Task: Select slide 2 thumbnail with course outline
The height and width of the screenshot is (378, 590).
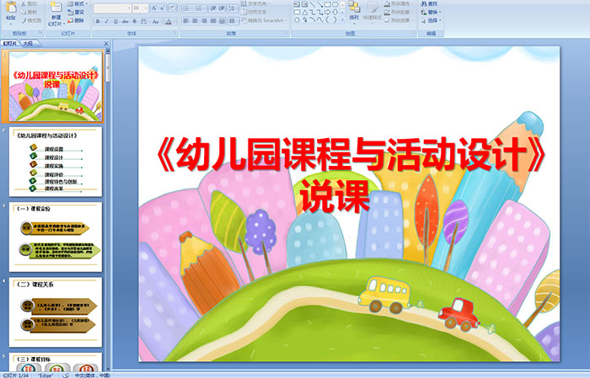Action: pyautogui.click(x=56, y=162)
